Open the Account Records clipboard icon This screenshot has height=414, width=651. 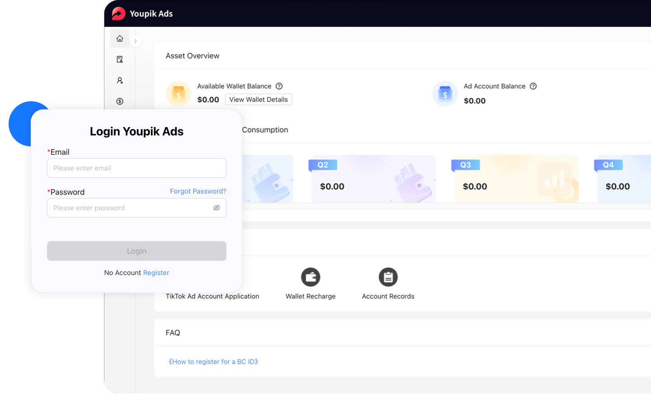pos(388,277)
